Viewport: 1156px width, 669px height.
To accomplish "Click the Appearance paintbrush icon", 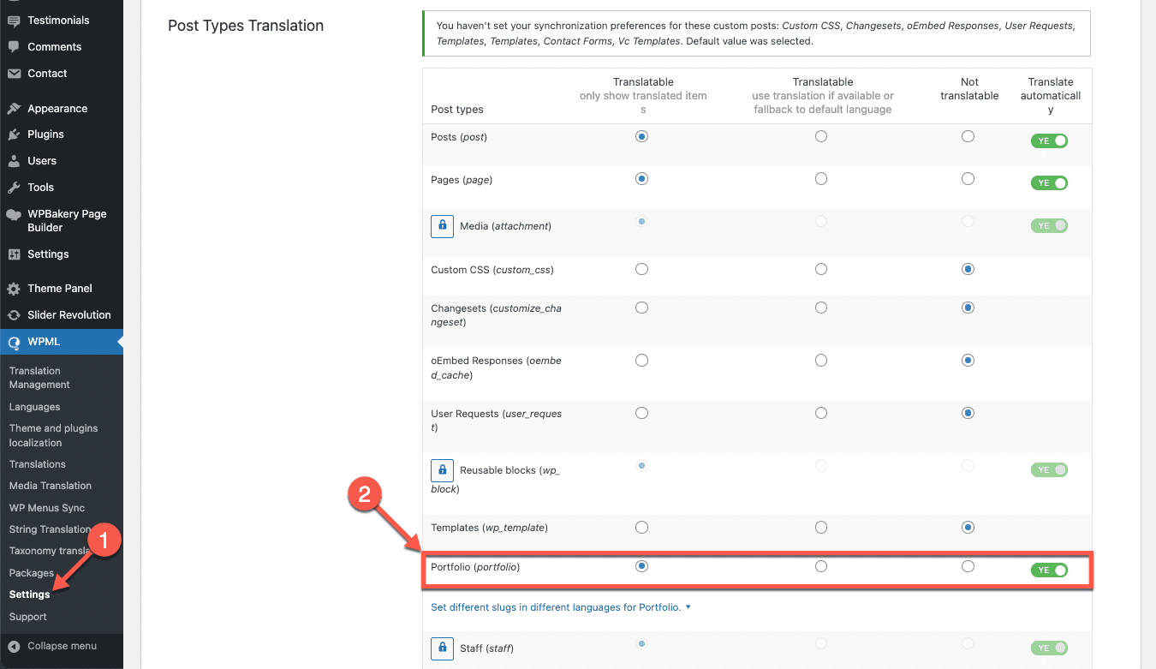I will [14, 109].
